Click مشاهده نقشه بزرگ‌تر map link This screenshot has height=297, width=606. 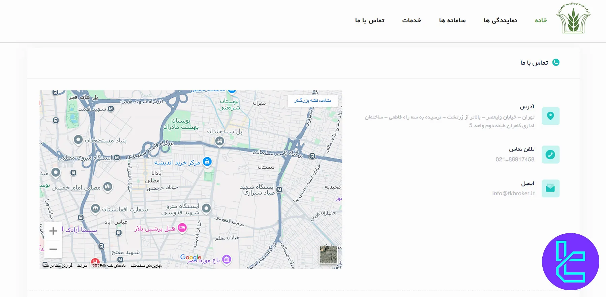313,100
